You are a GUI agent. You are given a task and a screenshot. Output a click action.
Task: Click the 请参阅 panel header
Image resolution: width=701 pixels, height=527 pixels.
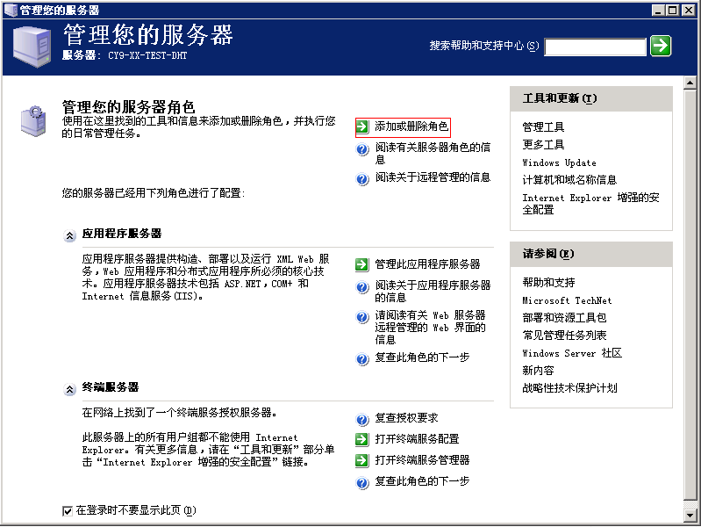pos(591,255)
